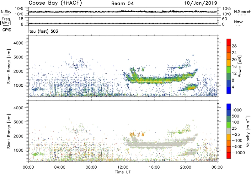Screen dimensions: 251x174
Task: Click the "20" tick on Power color bar
Action: click(234, 60)
